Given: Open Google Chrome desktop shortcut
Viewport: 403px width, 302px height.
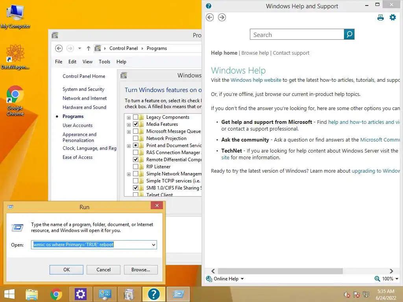Looking at the screenshot, I should tap(15, 101).
